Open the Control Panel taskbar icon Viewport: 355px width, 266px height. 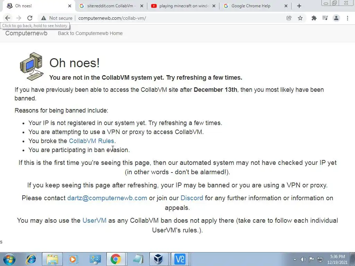pyautogui.click(x=95, y=259)
